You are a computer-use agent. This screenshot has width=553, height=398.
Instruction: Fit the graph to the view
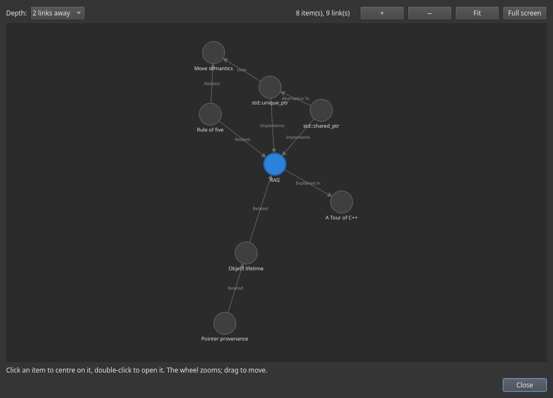[477, 13]
